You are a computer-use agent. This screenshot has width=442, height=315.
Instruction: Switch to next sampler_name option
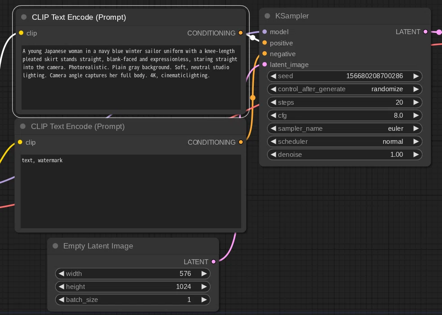[416, 129]
